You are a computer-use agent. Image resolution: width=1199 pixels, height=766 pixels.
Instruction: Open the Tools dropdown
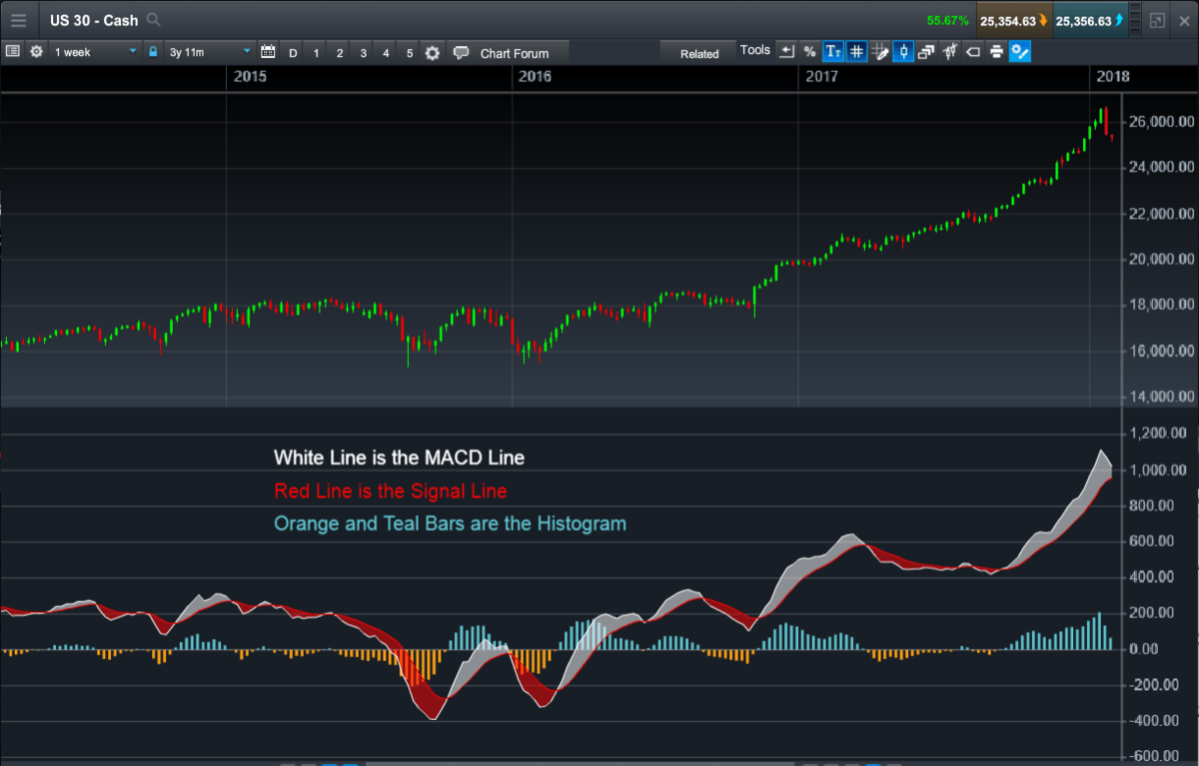point(755,50)
